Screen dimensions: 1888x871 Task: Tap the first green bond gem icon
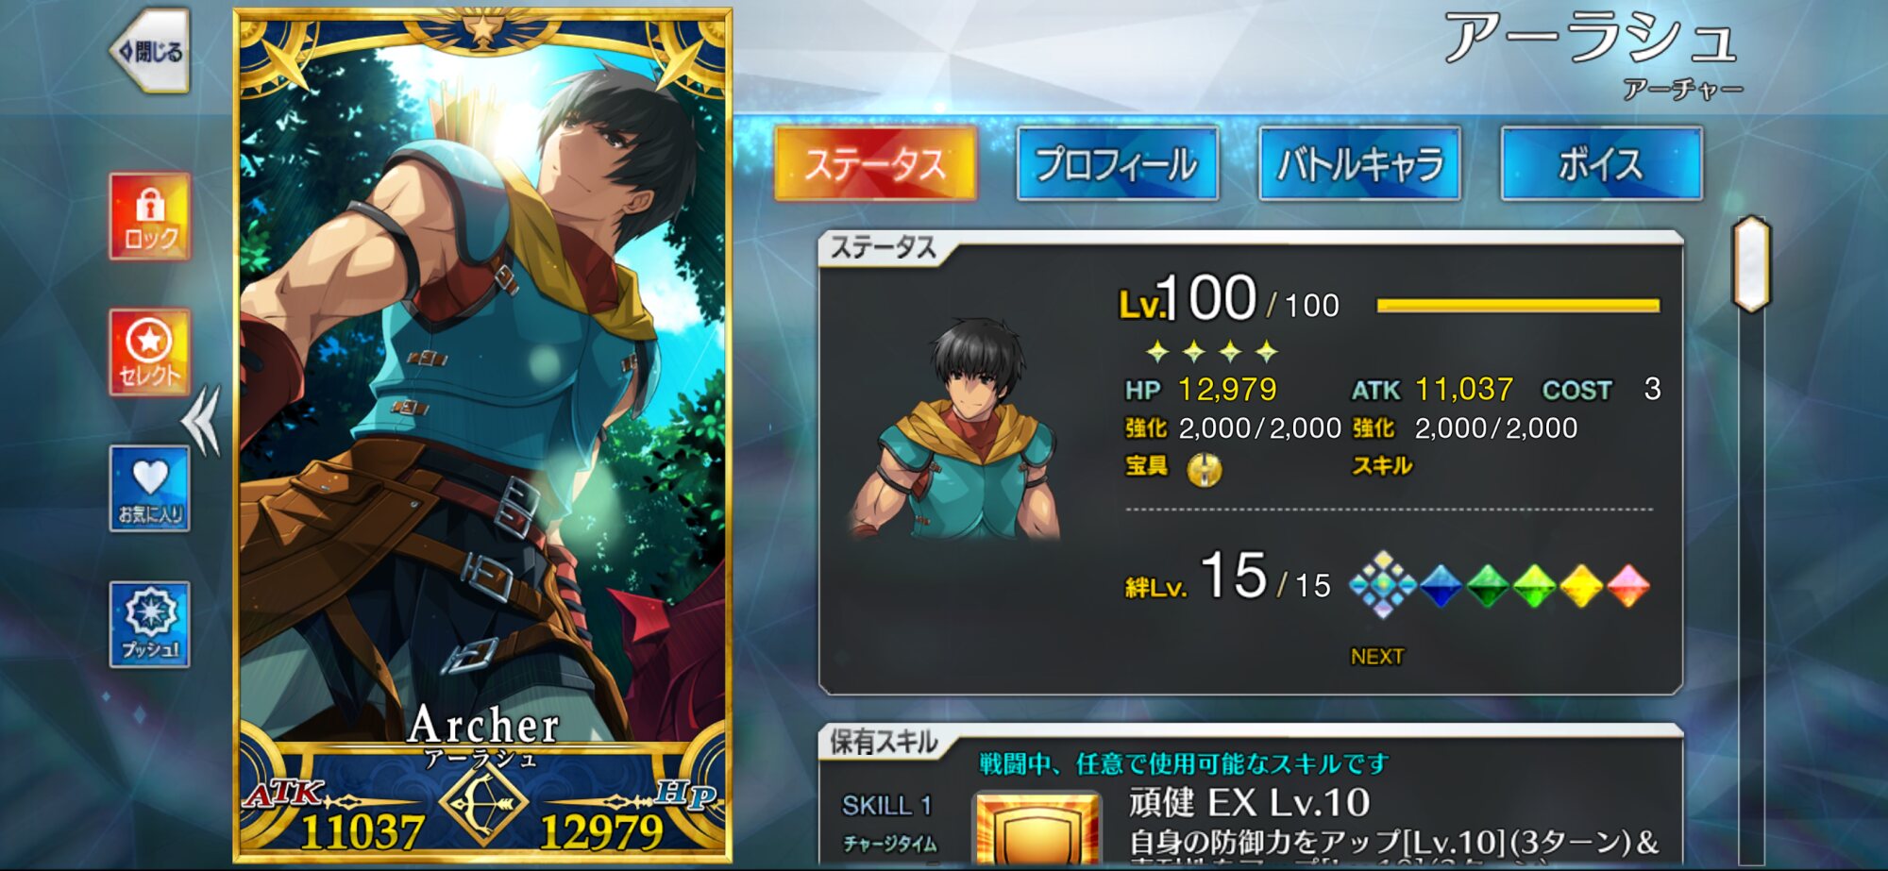click(1488, 586)
